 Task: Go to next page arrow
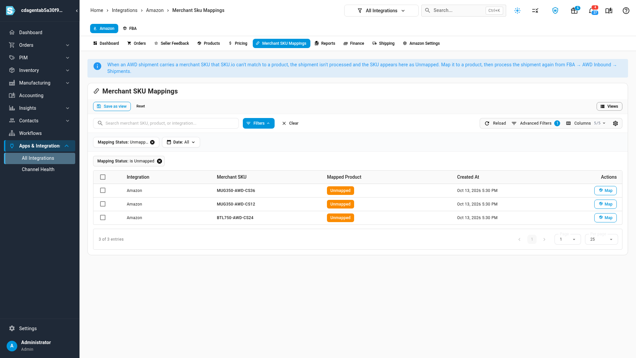pos(544,239)
